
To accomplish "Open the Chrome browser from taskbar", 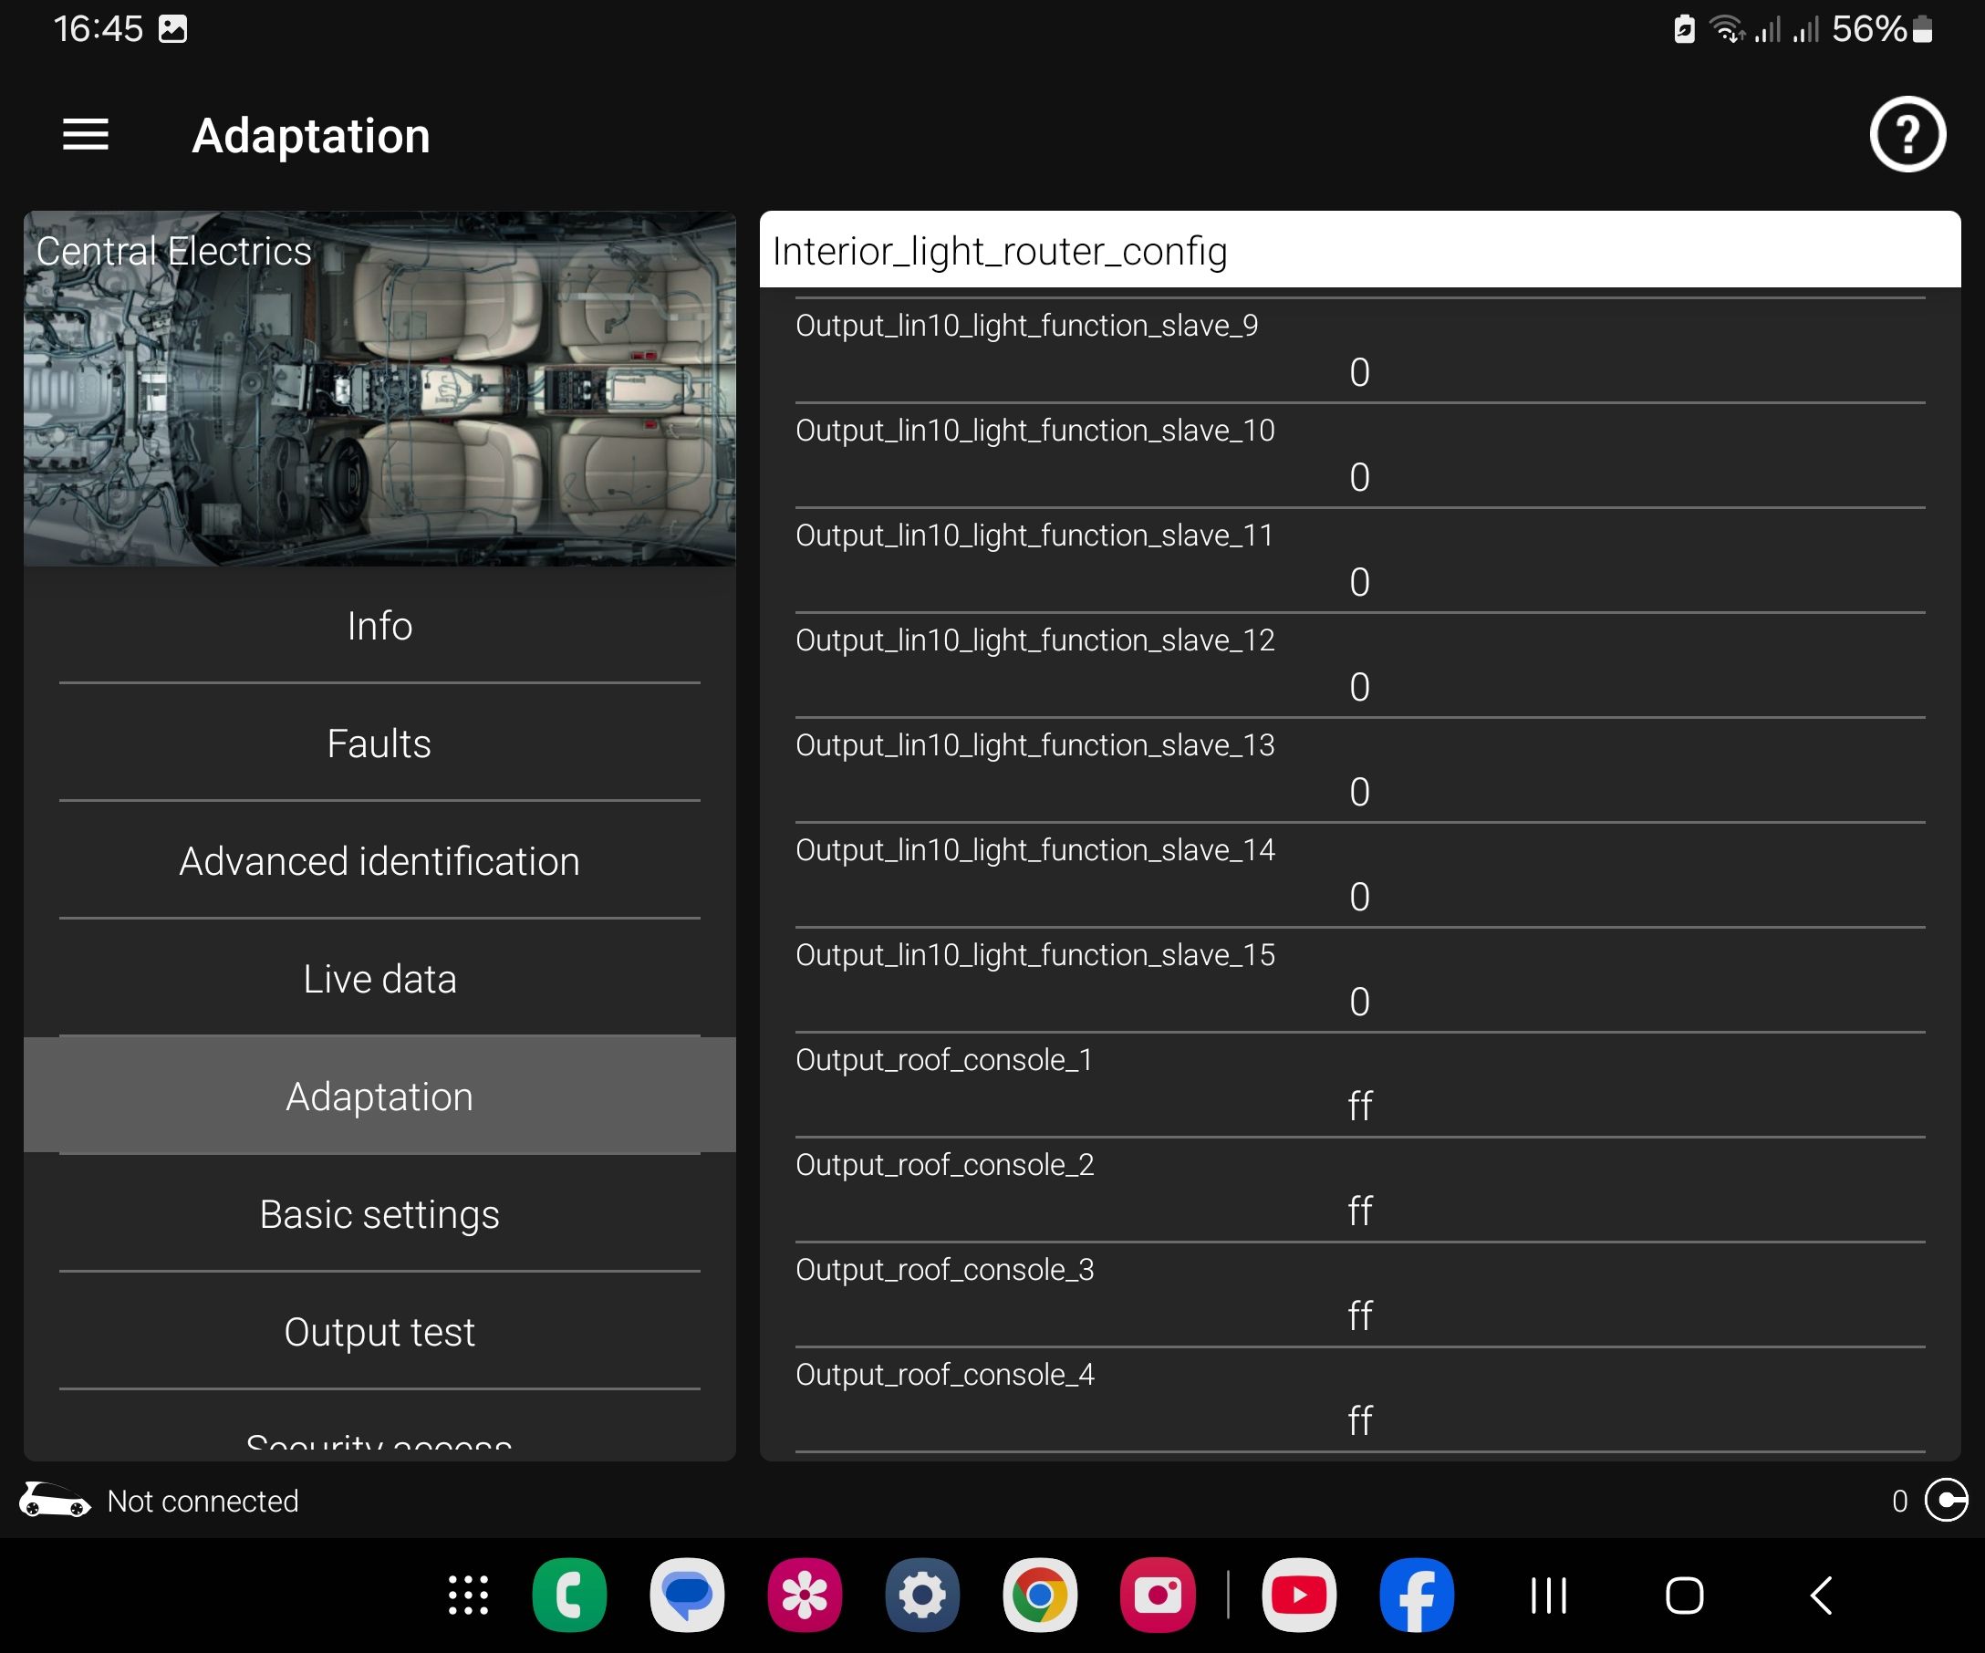I will click(x=1039, y=1596).
